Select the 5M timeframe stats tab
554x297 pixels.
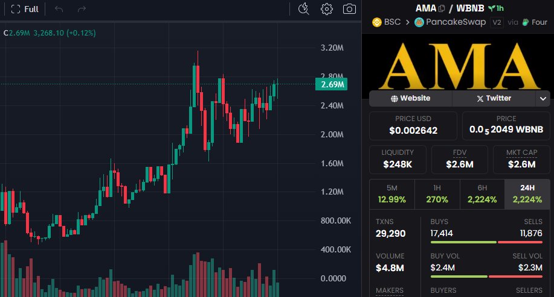pyautogui.click(x=391, y=193)
